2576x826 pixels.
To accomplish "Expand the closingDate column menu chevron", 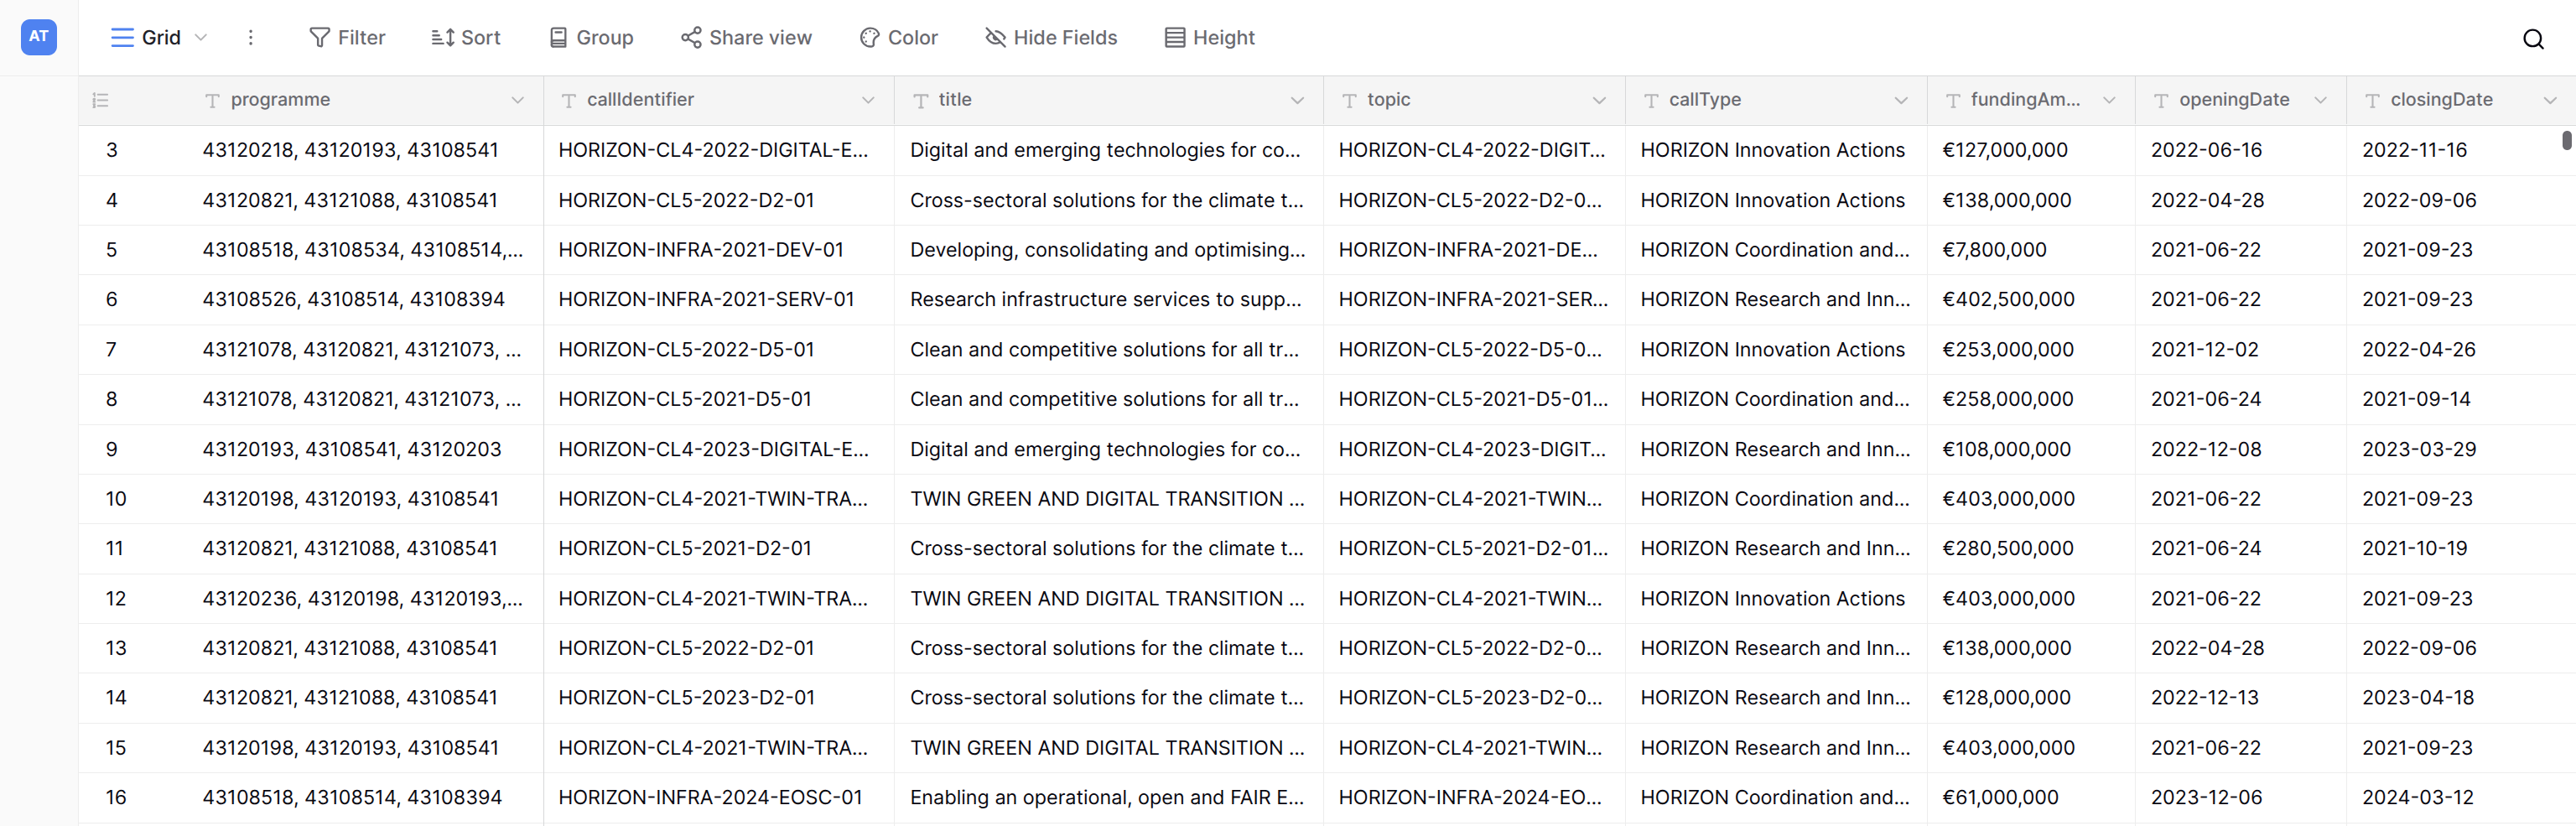I will tap(2549, 100).
